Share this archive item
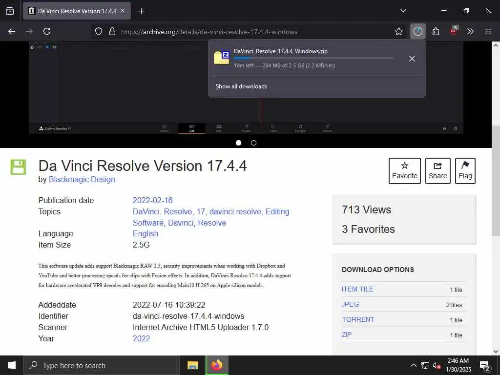The width and height of the screenshot is (500, 375). point(437,170)
